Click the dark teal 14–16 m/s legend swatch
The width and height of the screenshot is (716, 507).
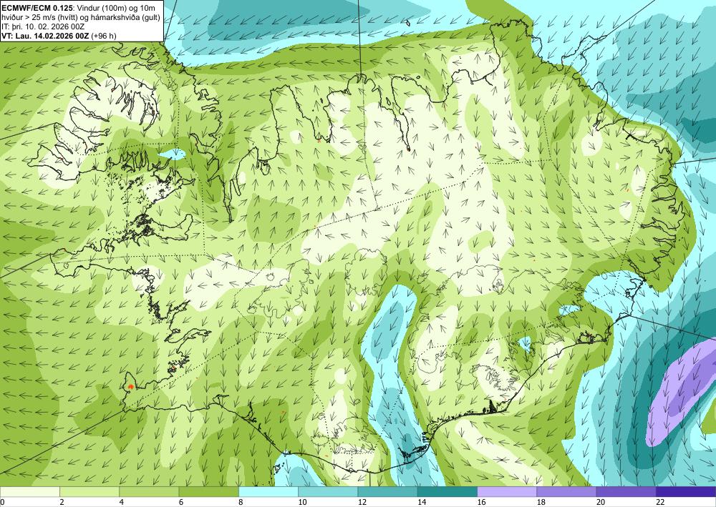click(x=447, y=492)
